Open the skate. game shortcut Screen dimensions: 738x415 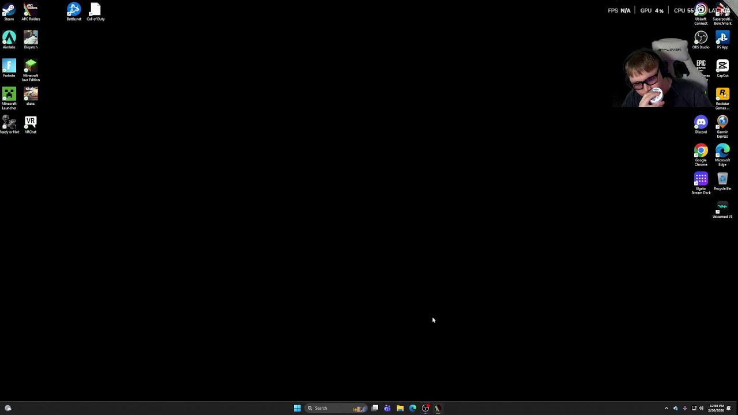tap(31, 96)
